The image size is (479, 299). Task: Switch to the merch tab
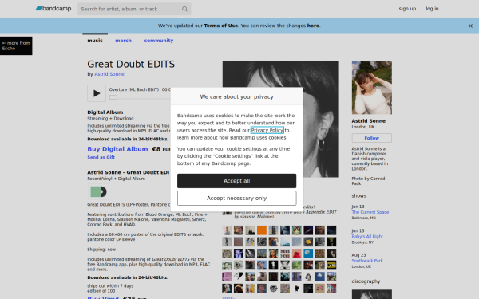pyautogui.click(x=124, y=41)
